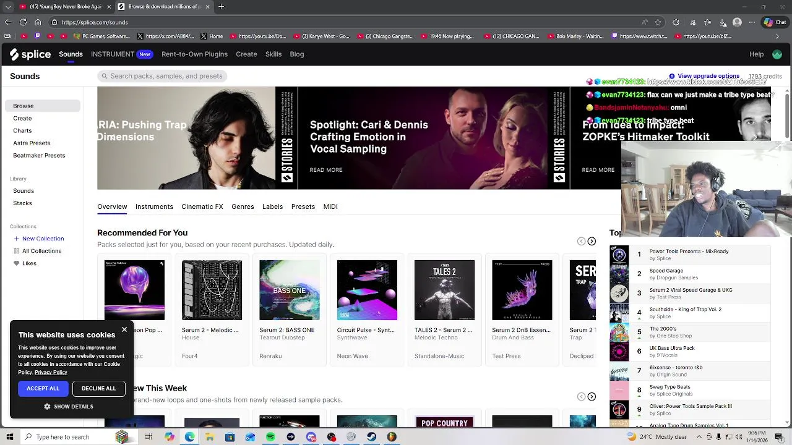Click next arrow in Recommended For You
This screenshot has height=445, width=792.
tap(592, 241)
